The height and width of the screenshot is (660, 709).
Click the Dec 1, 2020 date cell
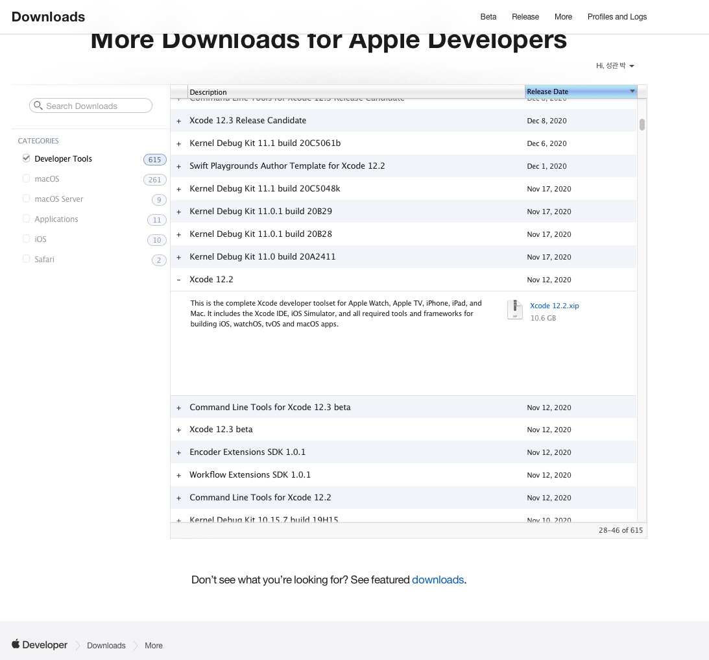547,166
